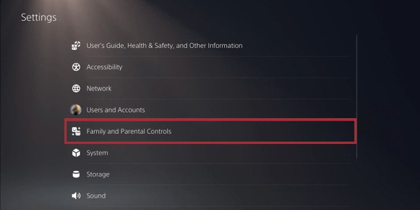Screen dimensions: 420x210
Task: Click the Sound speaker icon
Action: pyautogui.click(x=76, y=196)
